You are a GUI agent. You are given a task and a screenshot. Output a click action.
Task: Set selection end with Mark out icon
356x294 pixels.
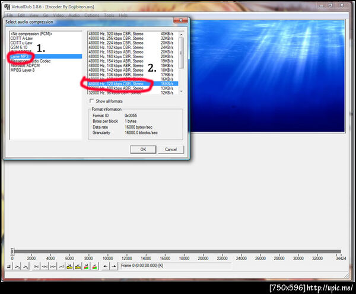(x=113, y=266)
